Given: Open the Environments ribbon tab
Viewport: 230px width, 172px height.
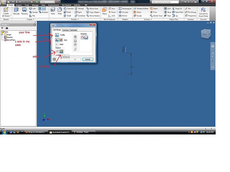Looking at the screenshot, I should 53,5.
